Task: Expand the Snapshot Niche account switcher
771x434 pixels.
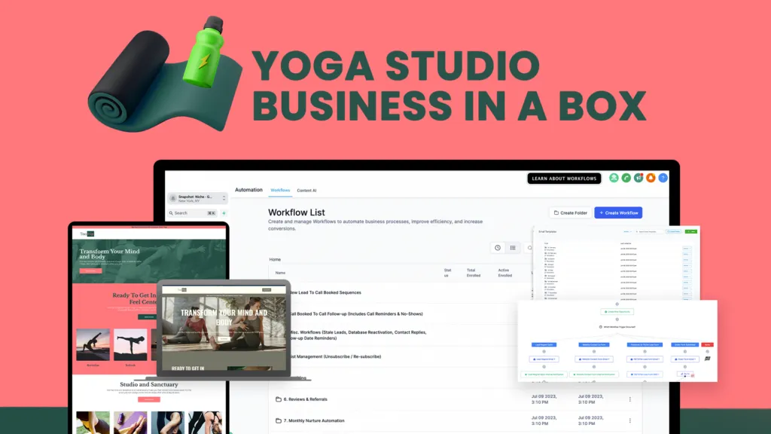Action: tap(198, 198)
